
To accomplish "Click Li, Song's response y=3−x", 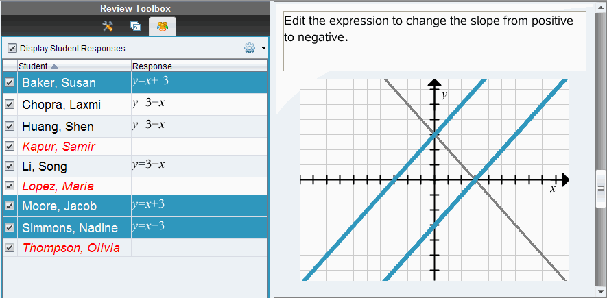I will (x=148, y=165).
